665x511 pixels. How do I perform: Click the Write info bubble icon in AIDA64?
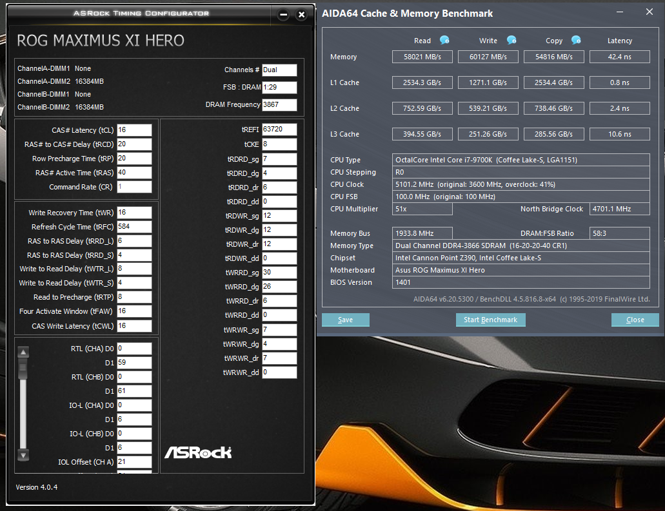(511, 40)
